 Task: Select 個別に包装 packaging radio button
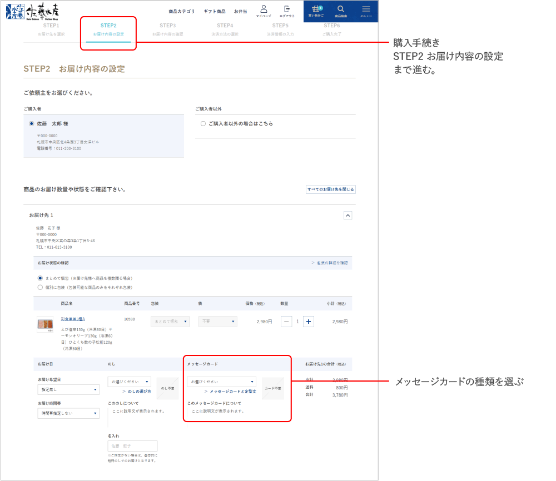[40, 287]
